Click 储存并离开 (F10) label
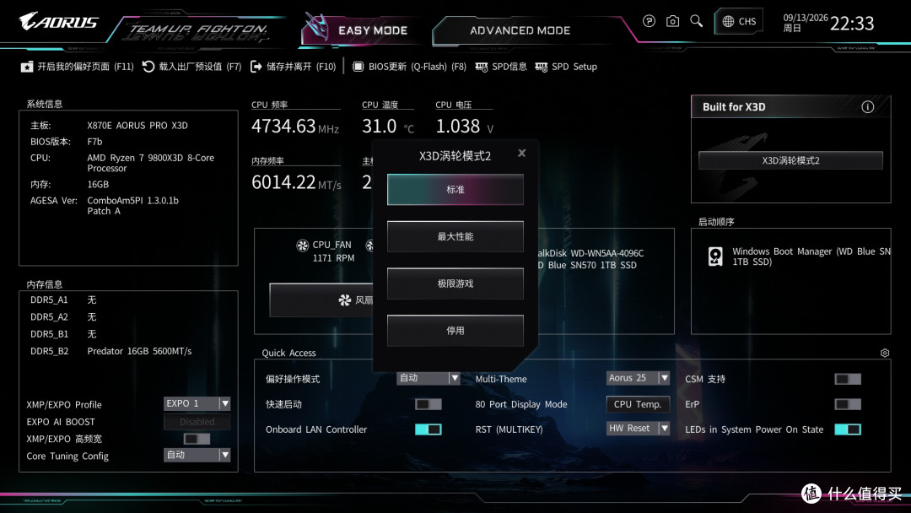 point(301,67)
